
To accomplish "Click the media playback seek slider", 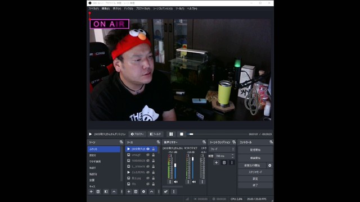I will point(218,134).
